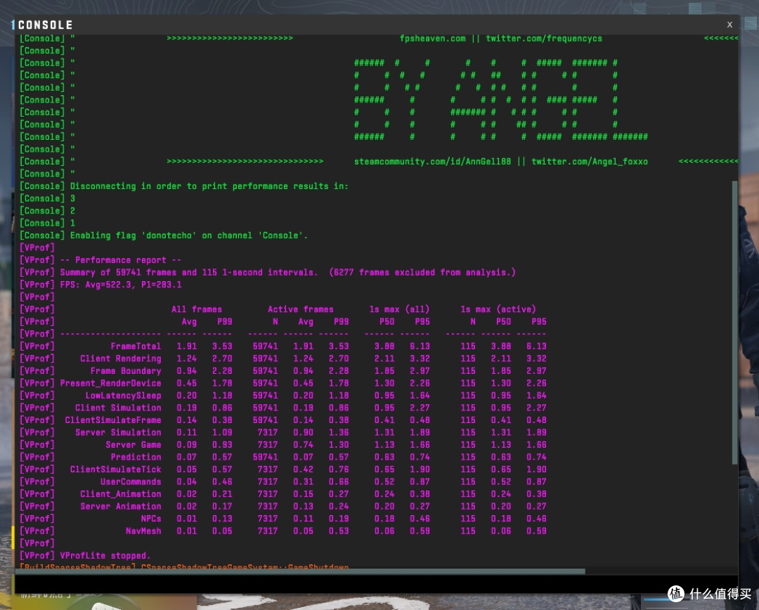Click the NavMesh row label

pos(143,531)
